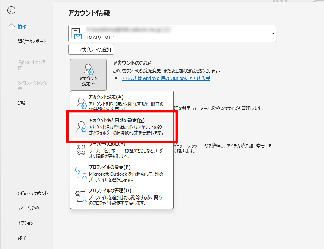Open the iOS または Android Outlook app link

[x=166, y=78]
